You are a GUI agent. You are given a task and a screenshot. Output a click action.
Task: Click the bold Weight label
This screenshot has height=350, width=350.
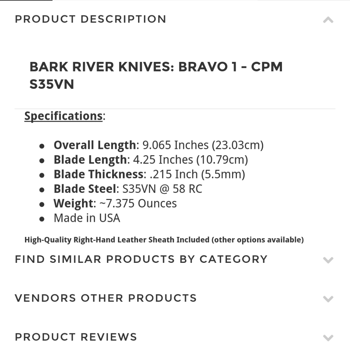(73, 204)
